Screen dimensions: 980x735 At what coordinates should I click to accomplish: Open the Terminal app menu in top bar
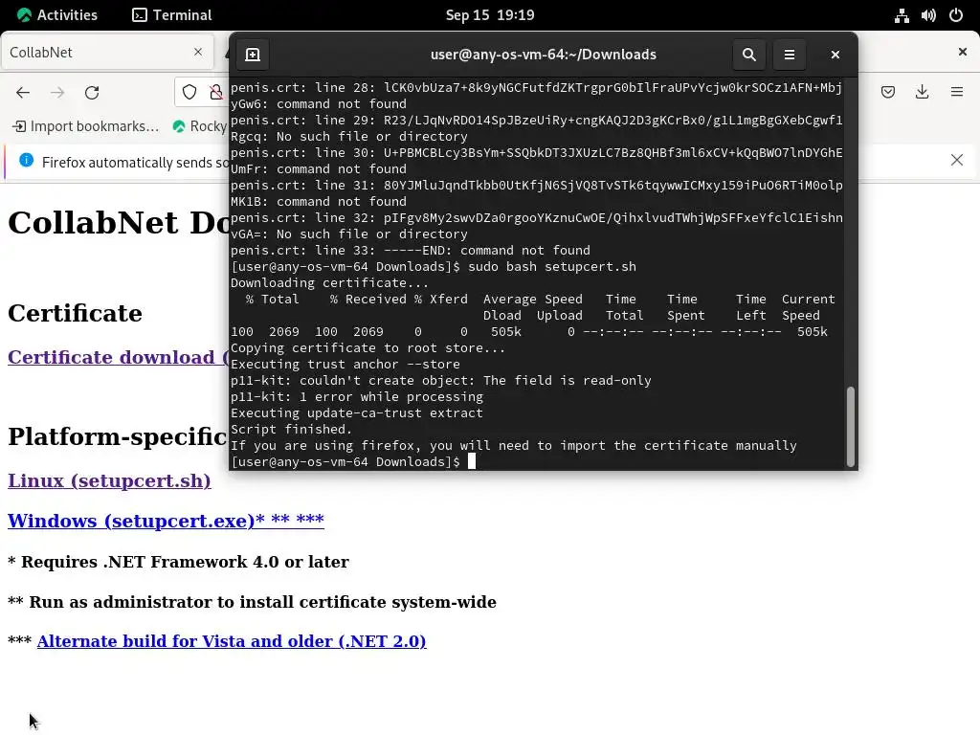tap(172, 15)
